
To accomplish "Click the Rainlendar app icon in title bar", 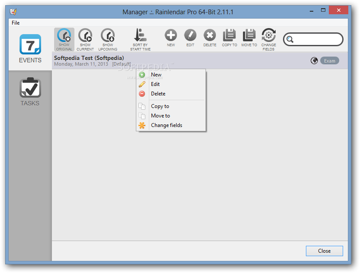I will (13, 12).
